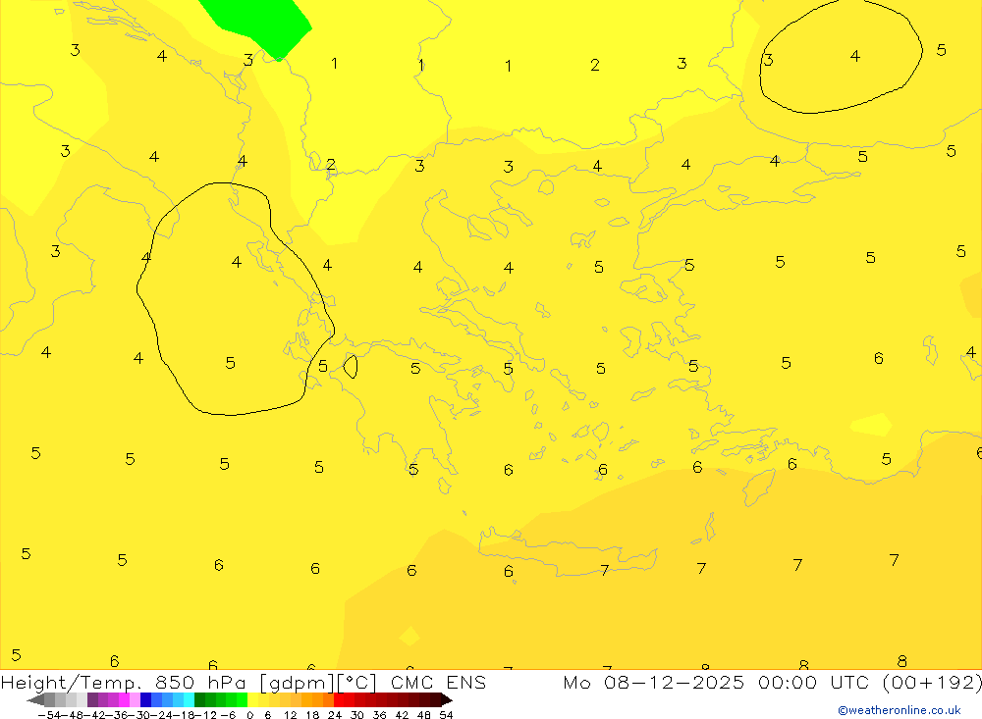Click the '[°C]' unit label
Viewport: 982px width, 719px height.
[x=357, y=682]
